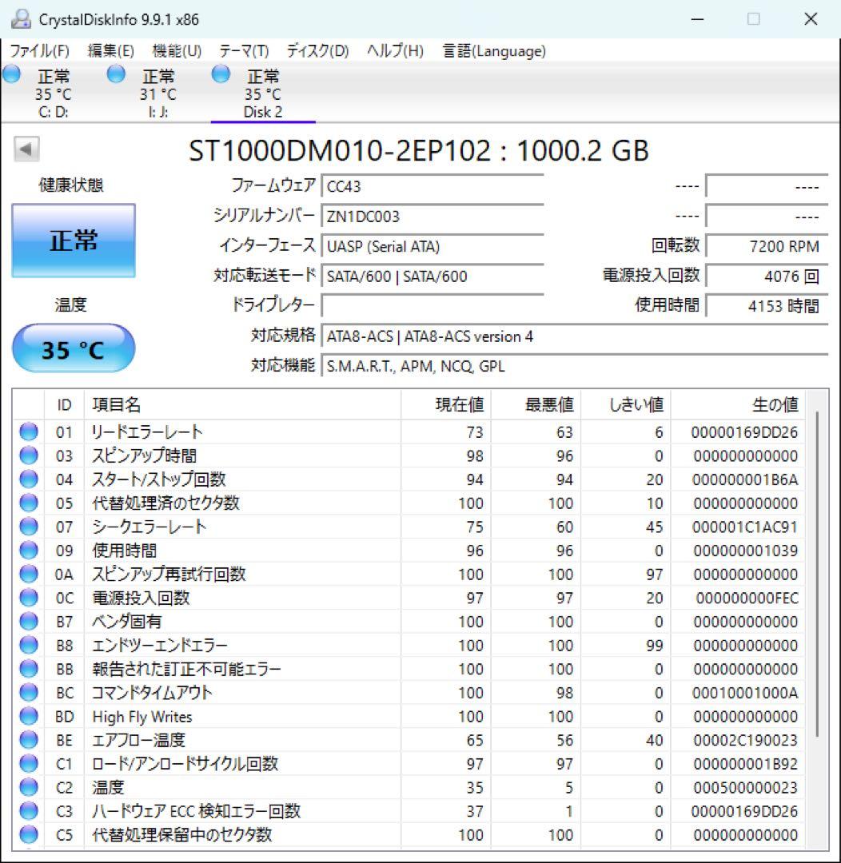Click status orb for attribute 01 リードエラーレート

tap(29, 432)
